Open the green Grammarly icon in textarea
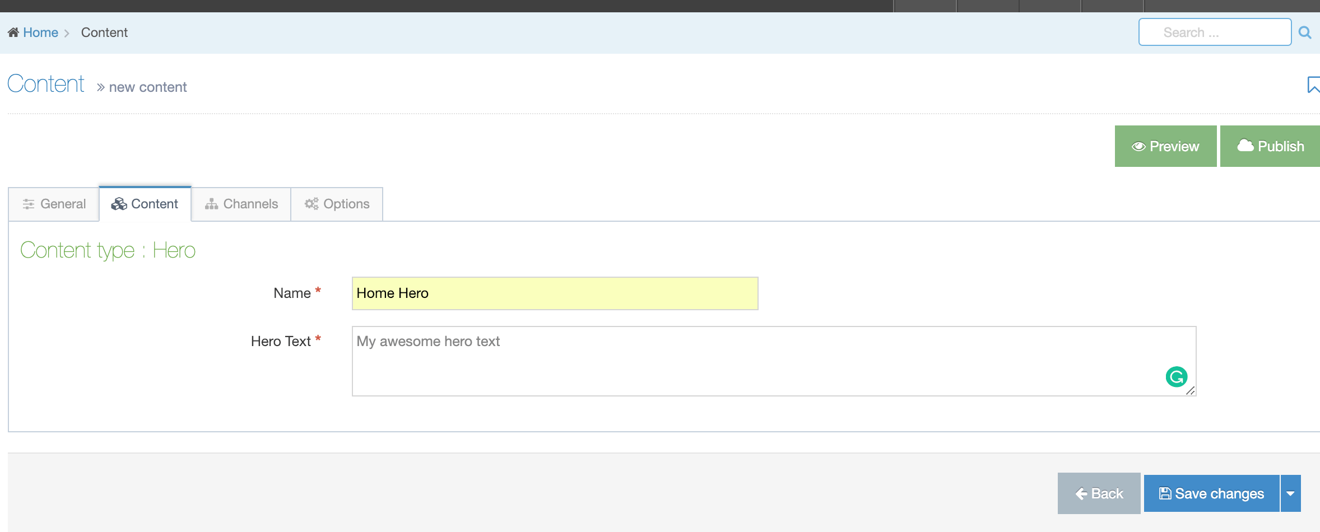The height and width of the screenshot is (532, 1320). pyautogui.click(x=1176, y=377)
